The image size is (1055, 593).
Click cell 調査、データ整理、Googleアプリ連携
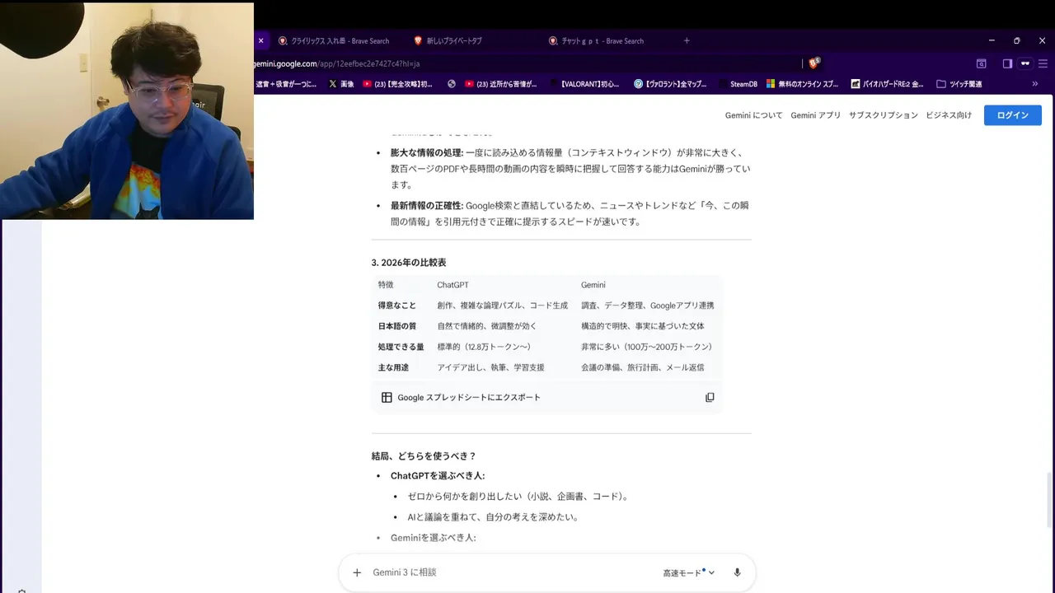tap(647, 306)
